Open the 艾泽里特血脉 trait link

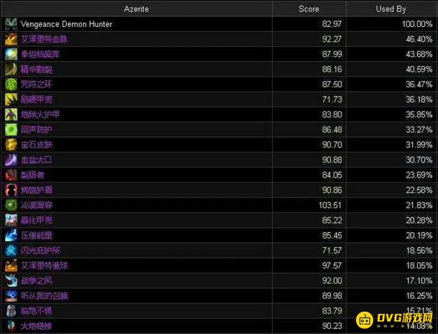[44, 39]
